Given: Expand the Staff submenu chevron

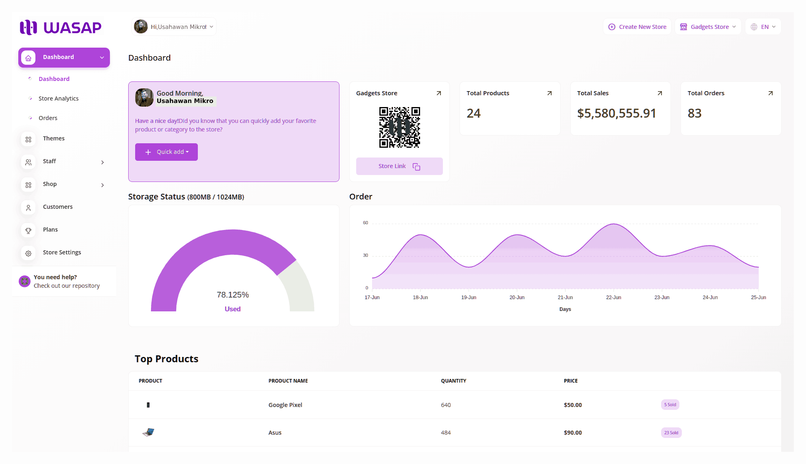Looking at the screenshot, I should pyautogui.click(x=102, y=162).
